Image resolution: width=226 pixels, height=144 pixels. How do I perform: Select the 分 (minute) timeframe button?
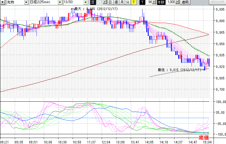128,2
